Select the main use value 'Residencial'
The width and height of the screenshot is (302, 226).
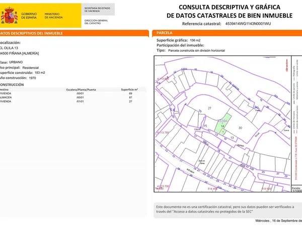pos(30,68)
